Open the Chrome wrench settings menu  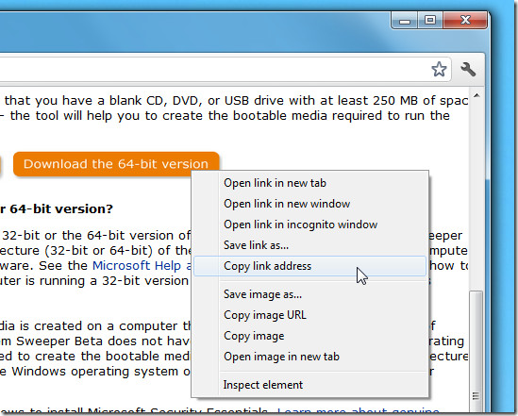point(468,70)
